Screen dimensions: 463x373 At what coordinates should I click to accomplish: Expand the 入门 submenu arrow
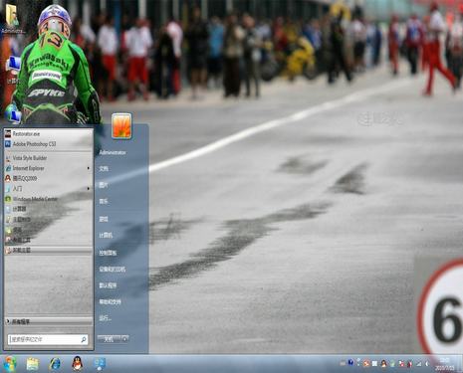(x=89, y=189)
